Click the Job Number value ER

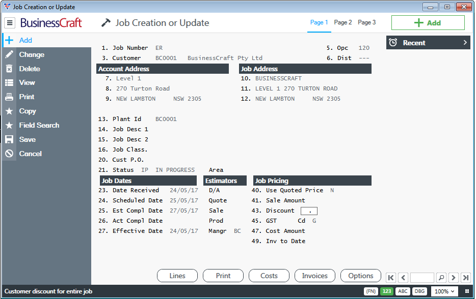tap(159, 48)
